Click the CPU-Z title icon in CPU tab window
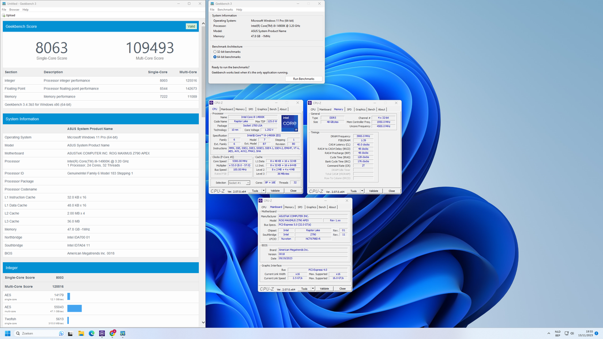 [x=212, y=103]
